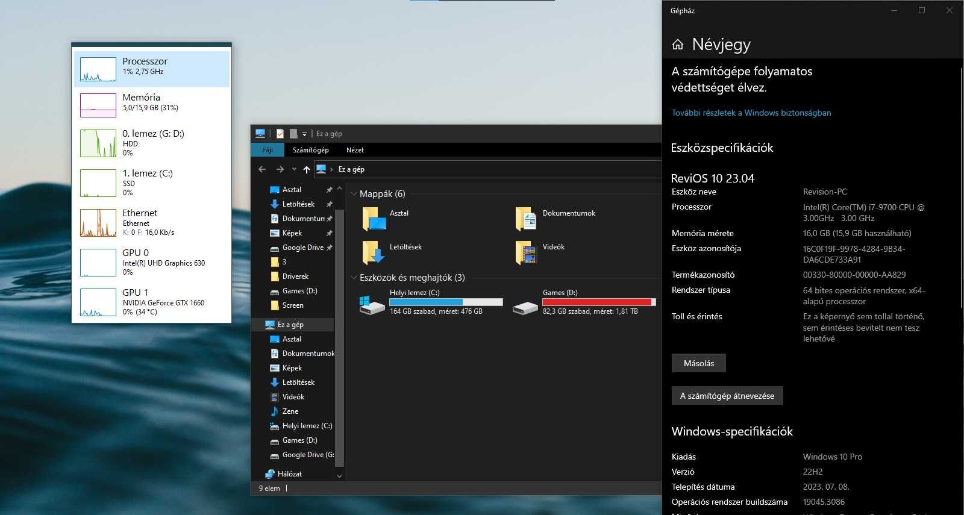
Task: Select Google Drive (G:) in sidebar tree
Action: pyautogui.click(x=308, y=455)
